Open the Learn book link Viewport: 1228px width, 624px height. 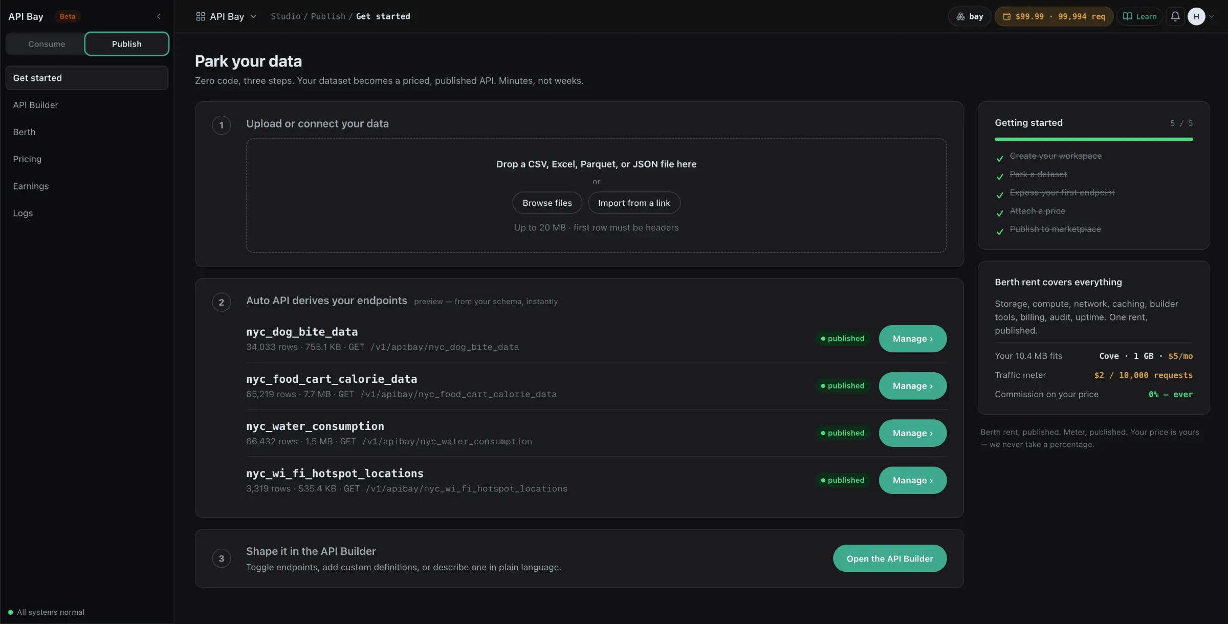pos(1139,16)
